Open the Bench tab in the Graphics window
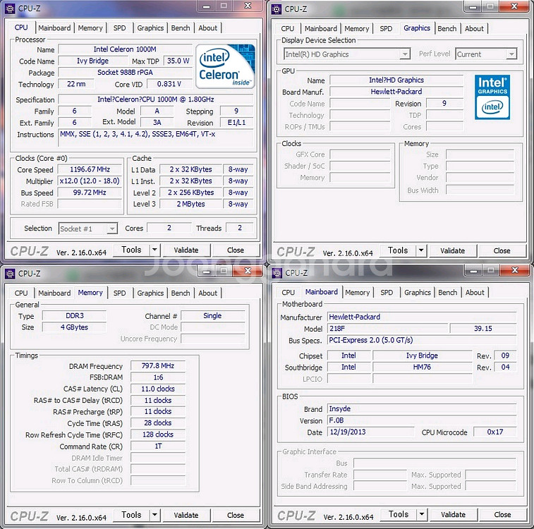The image size is (534, 529). (x=447, y=29)
